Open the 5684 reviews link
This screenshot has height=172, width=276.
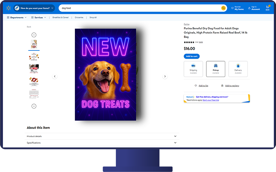tap(201, 42)
